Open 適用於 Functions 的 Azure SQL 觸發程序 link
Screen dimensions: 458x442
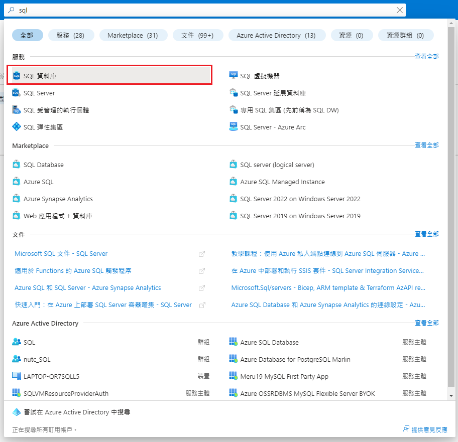coord(73,270)
